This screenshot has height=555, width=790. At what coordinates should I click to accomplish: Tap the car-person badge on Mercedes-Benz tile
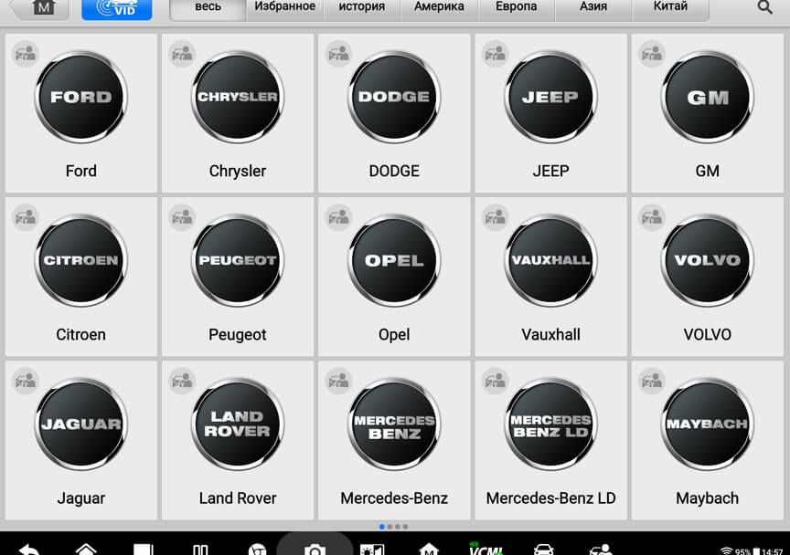point(338,381)
